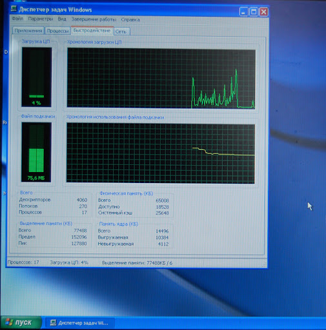Click the Память ядра (КБ) group label
This screenshot has height=330, width=326.
pos(119,224)
